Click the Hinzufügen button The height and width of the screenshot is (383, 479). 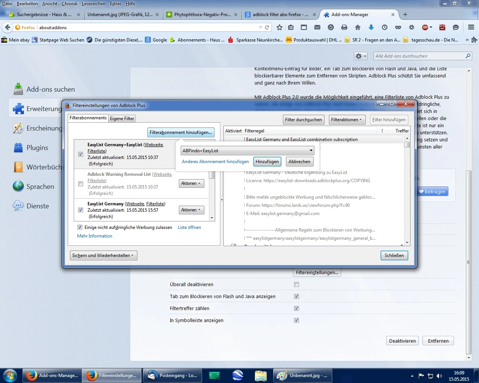coord(267,162)
